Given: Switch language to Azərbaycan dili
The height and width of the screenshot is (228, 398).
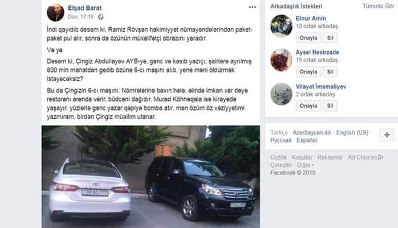Looking at the screenshot, I should click(x=312, y=133).
